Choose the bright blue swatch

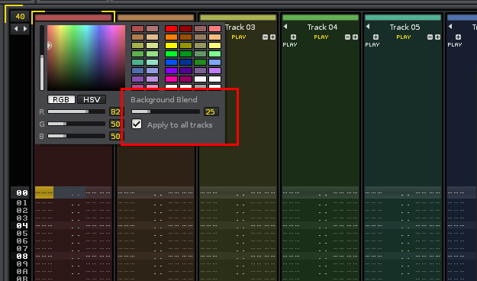point(171,62)
